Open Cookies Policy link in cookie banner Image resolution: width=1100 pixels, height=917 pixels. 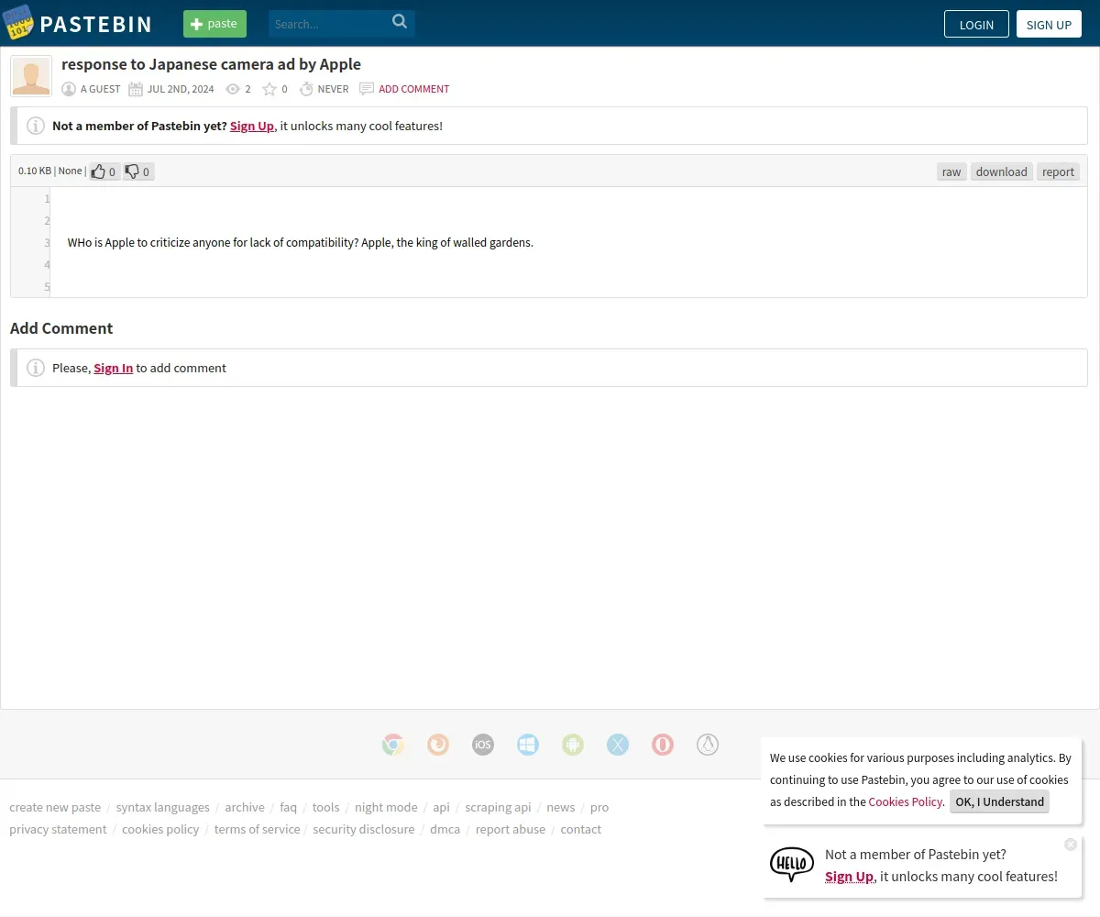point(906,801)
